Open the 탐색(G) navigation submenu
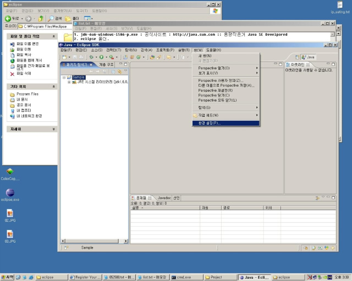The image size is (352, 281). pos(226,108)
